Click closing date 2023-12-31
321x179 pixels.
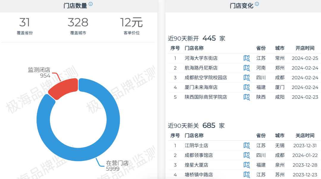click(x=305, y=146)
